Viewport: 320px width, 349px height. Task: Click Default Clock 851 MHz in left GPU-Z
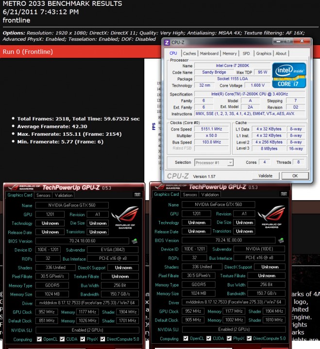click(x=47, y=320)
